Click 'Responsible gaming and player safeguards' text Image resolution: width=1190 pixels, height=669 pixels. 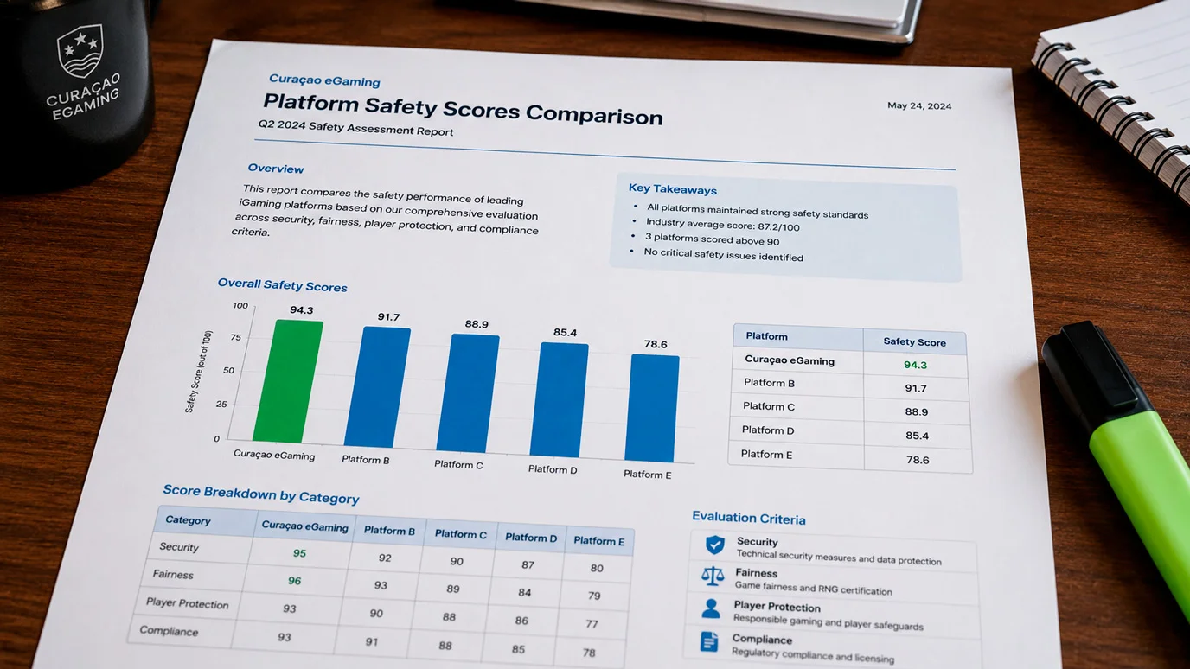829,622
